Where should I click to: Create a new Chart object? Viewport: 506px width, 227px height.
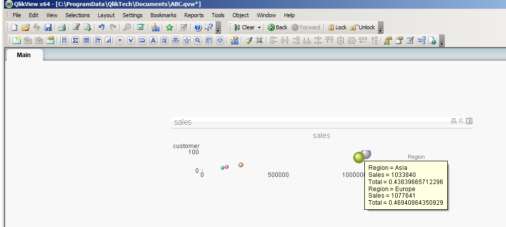point(109,40)
